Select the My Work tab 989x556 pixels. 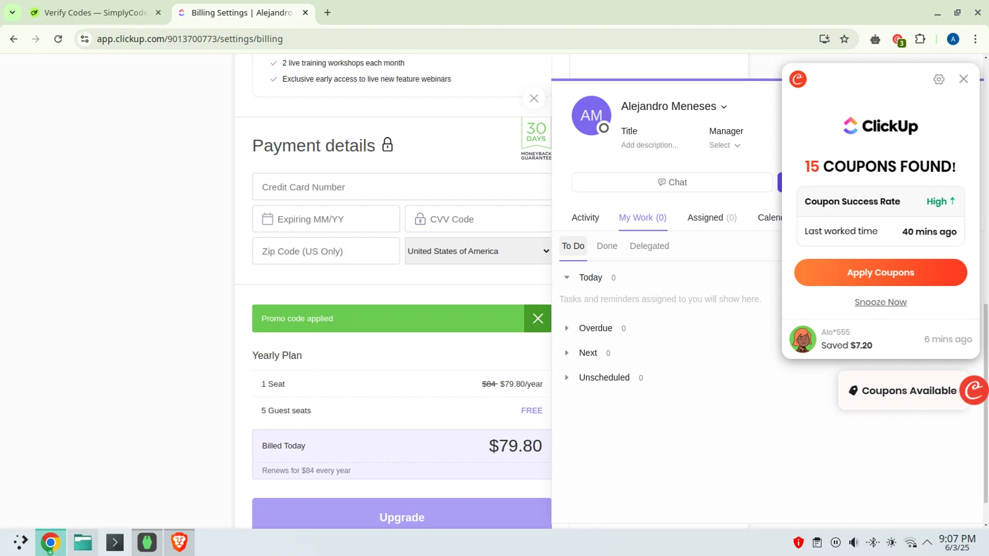click(642, 217)
